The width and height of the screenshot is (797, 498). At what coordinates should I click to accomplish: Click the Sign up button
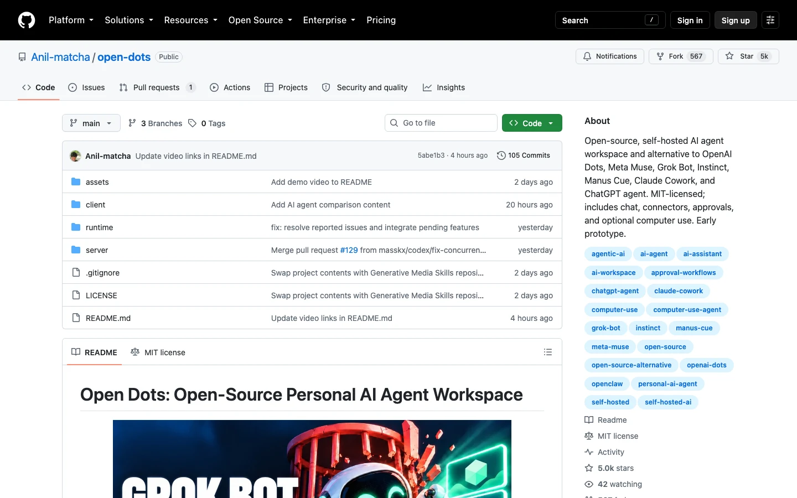736,20
